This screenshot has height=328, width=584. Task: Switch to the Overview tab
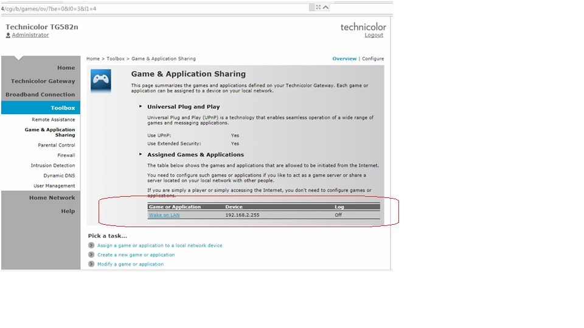coord(344,59)
